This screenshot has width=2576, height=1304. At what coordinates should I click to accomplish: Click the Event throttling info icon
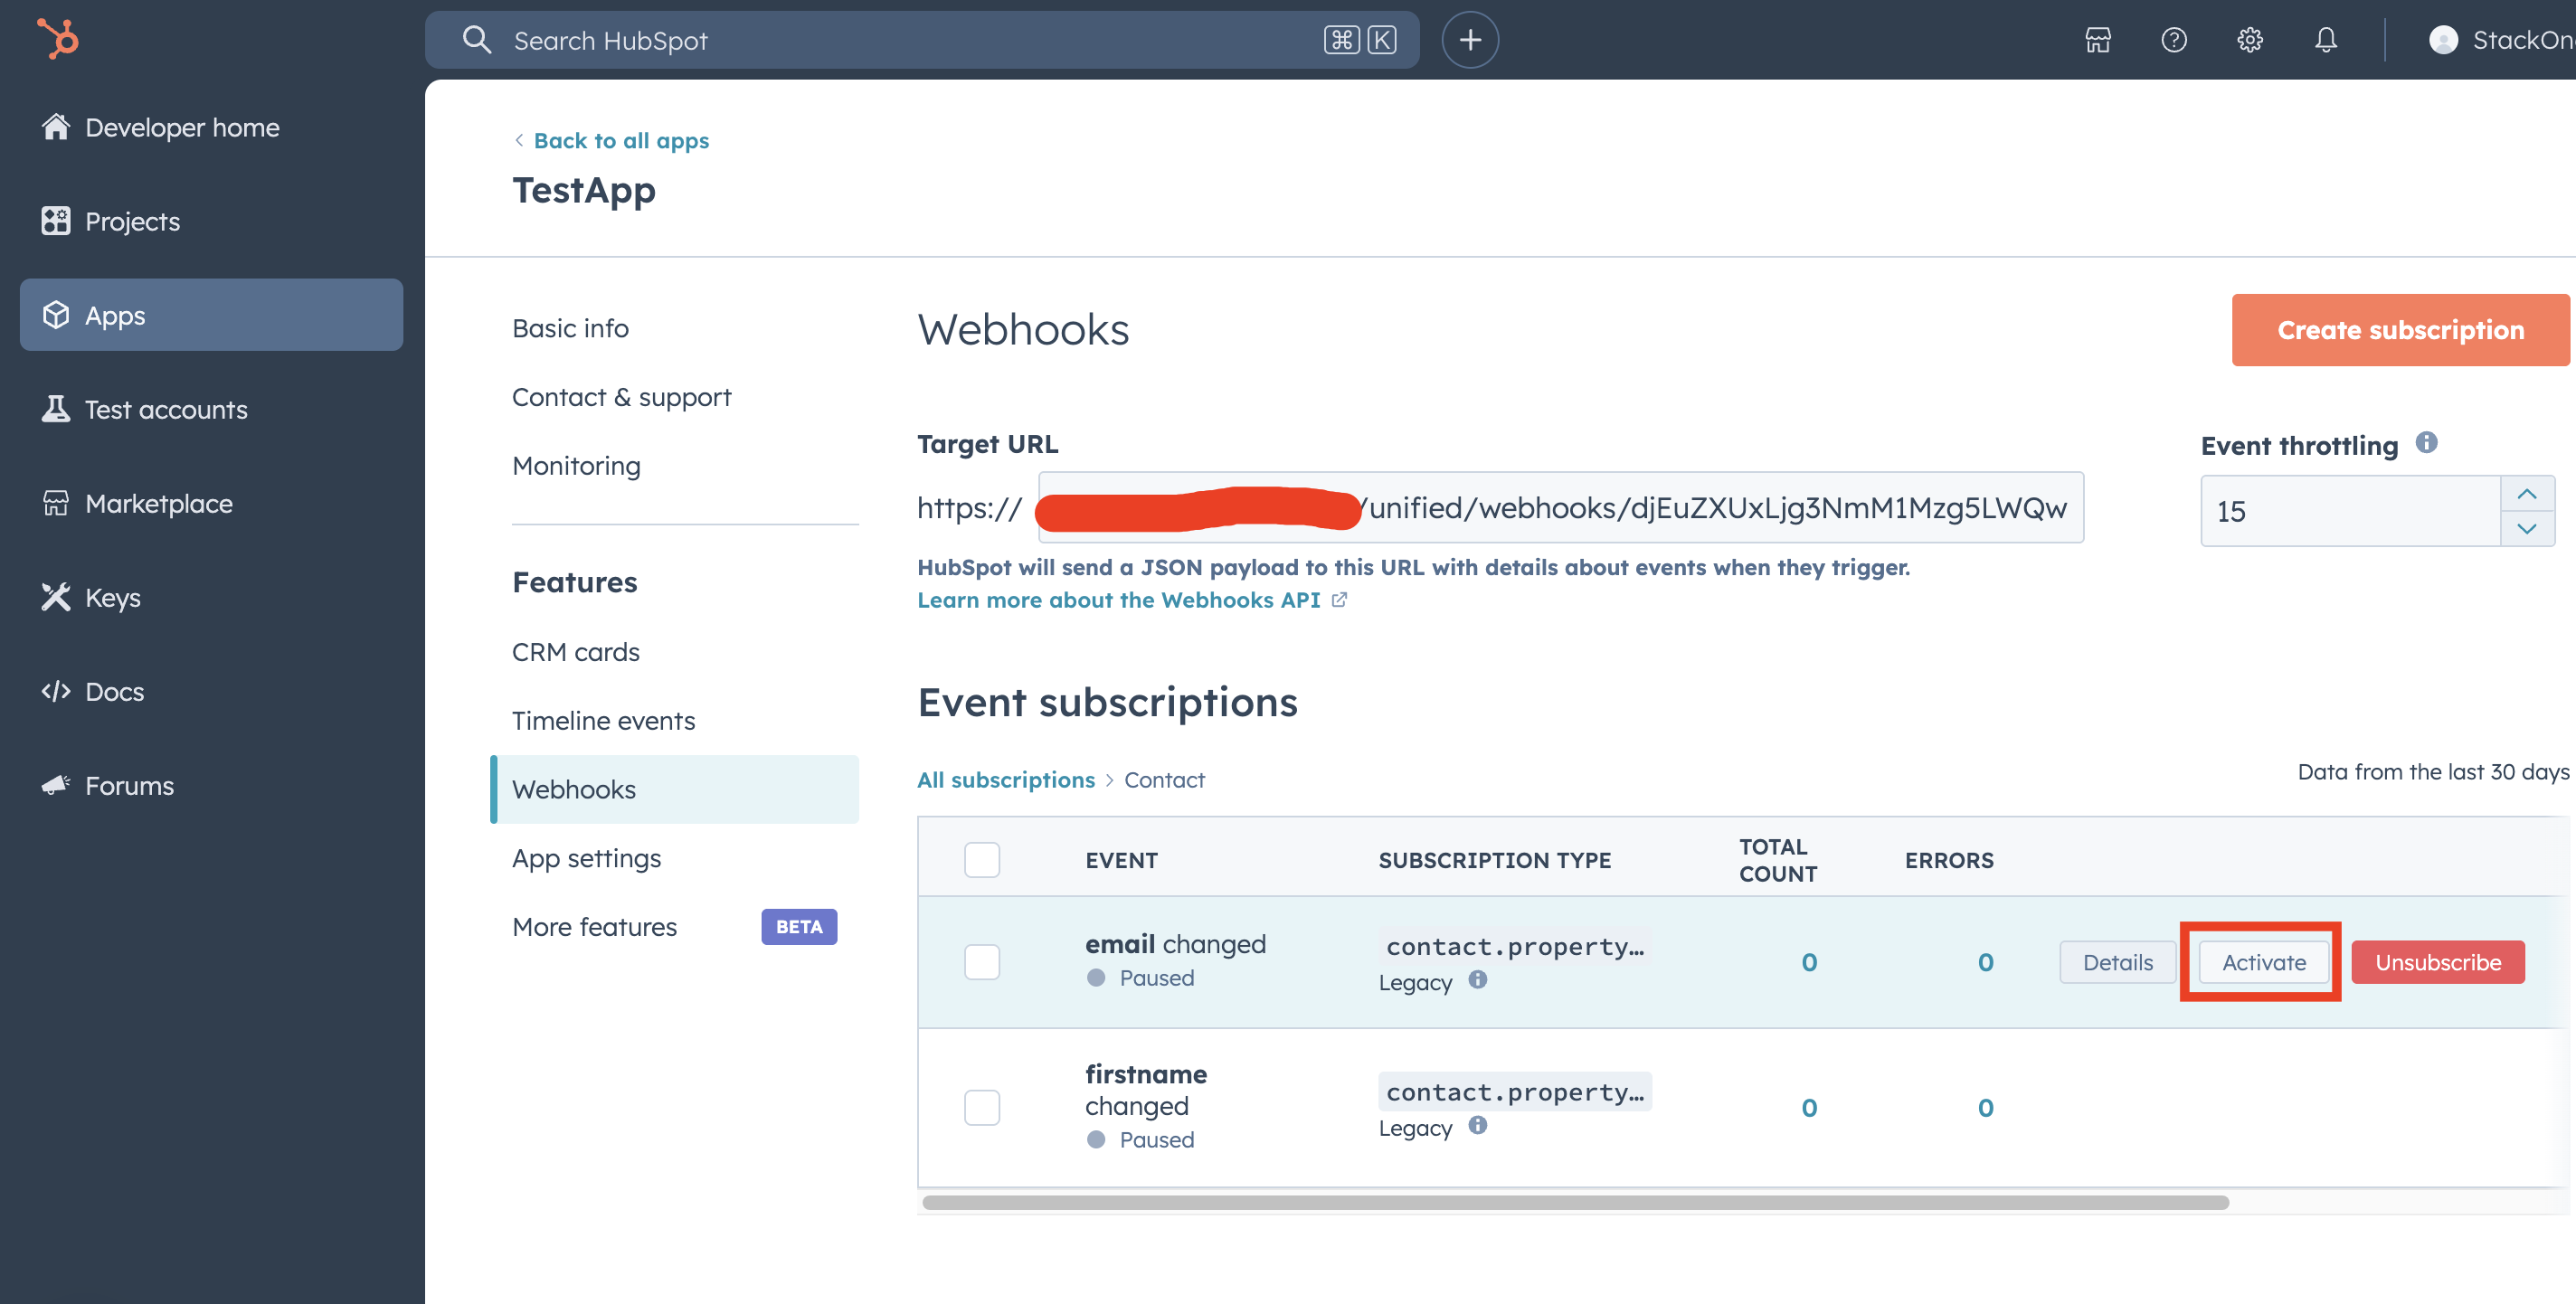(x=2426, y=442)
